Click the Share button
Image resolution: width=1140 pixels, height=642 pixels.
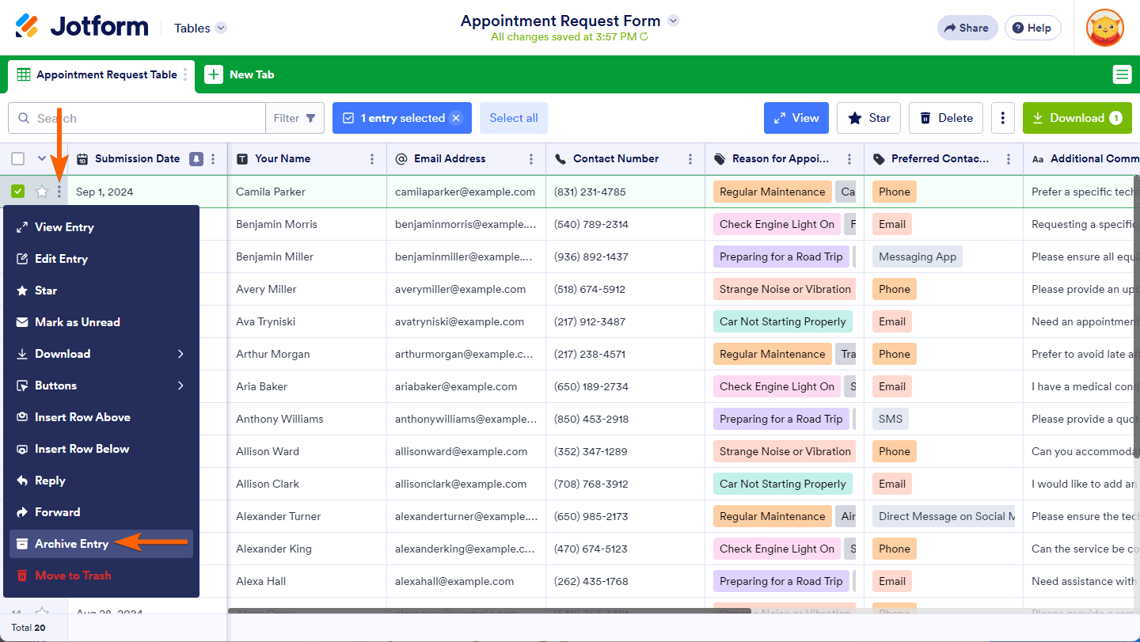point(966,28)
